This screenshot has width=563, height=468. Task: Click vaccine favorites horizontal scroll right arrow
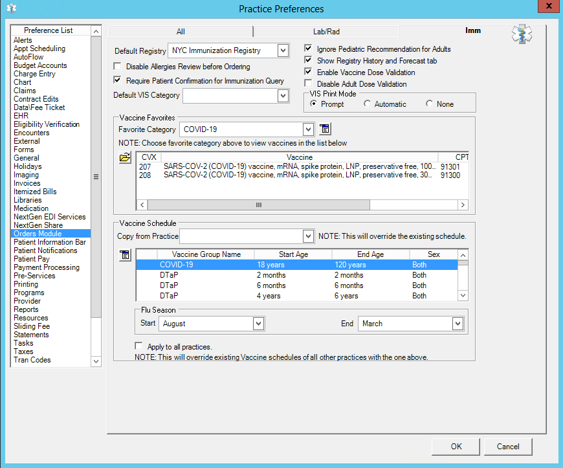(463, 205)
